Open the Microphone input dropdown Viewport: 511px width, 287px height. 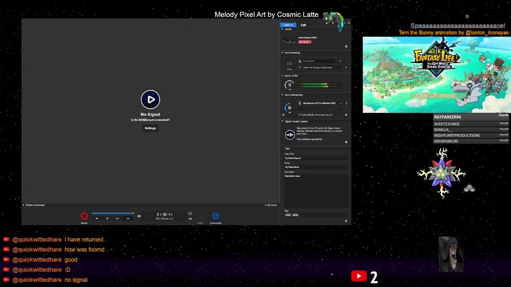pyautogui.click(x=322, y=103)
